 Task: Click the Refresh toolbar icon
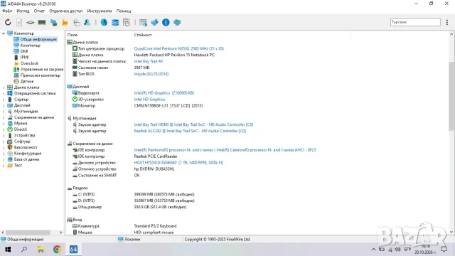(x=8, y=22)
